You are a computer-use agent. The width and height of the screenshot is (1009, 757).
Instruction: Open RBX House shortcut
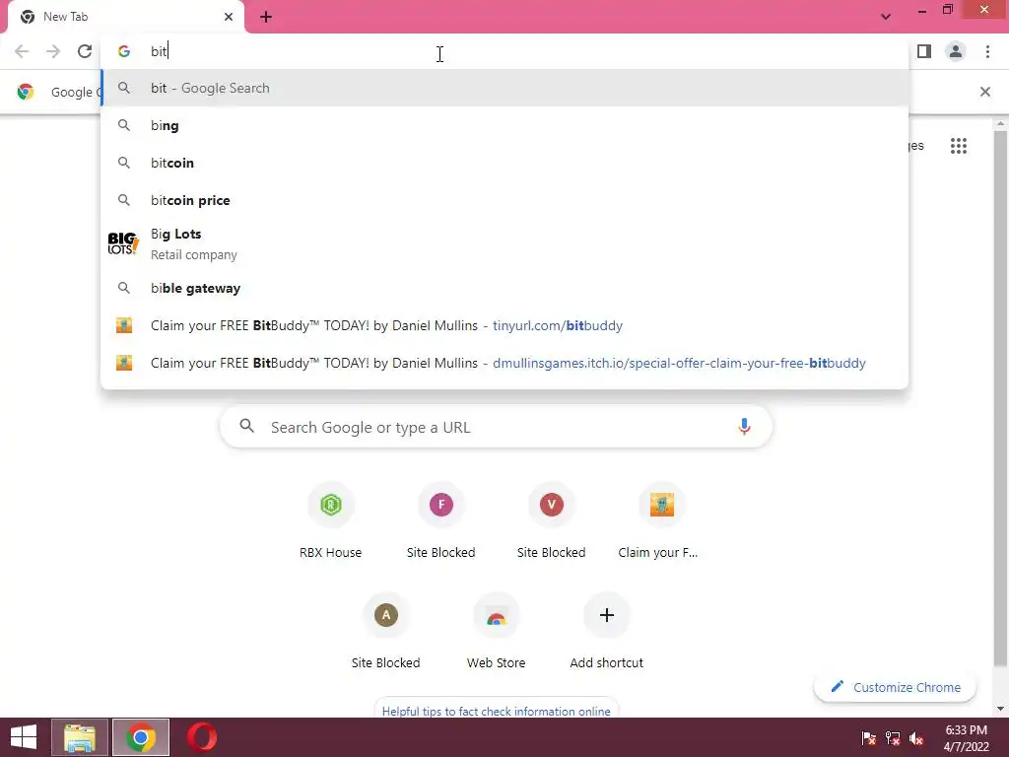pyautogui.click(x=331, y=521)
